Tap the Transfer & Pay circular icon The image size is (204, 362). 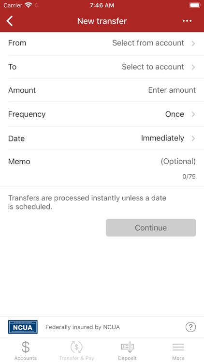click(x=76, y=347)
